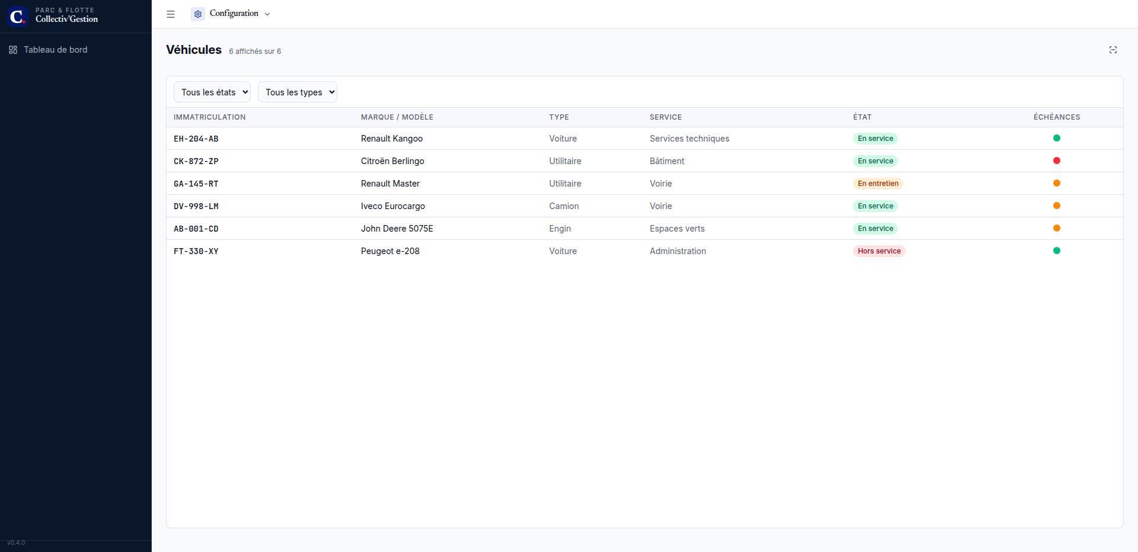Screen dimensions: 1138x552
Task: Select vehicle CK-872-ZP
Action: (196, 161)
